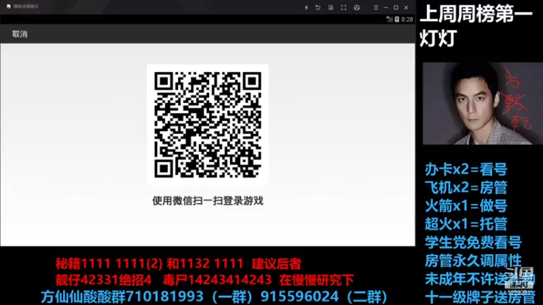Click the red text 建议后者
543x305 pixels.
pos(276,264)
